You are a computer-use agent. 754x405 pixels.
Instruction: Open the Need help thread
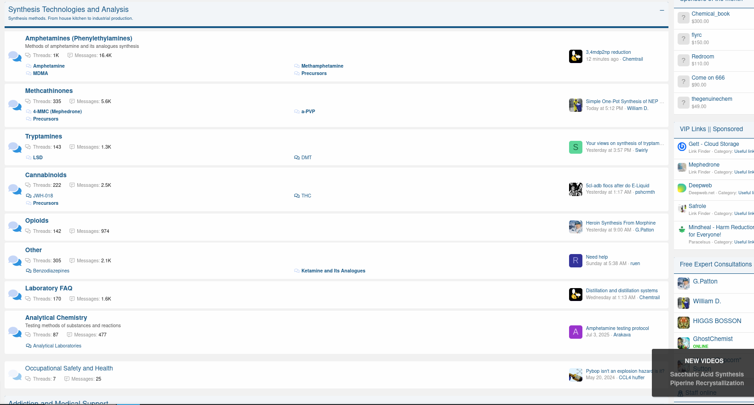(597, 257)
